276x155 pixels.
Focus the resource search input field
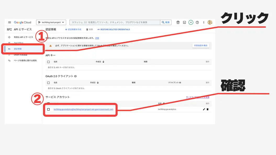115,22
